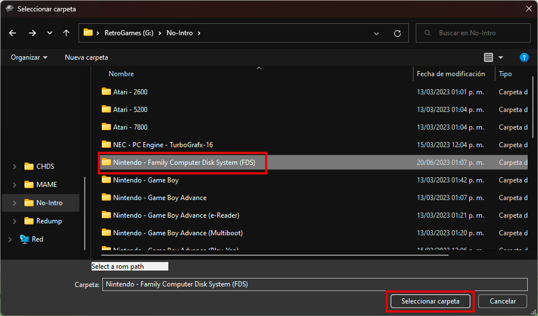Click the Atari - 2600 folder icon
The height and width of the screenshot is (316, 538).
coord(106,92)
